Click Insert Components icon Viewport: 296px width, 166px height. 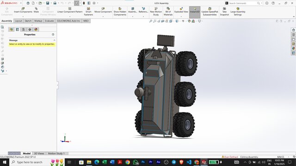coord(23,9)
